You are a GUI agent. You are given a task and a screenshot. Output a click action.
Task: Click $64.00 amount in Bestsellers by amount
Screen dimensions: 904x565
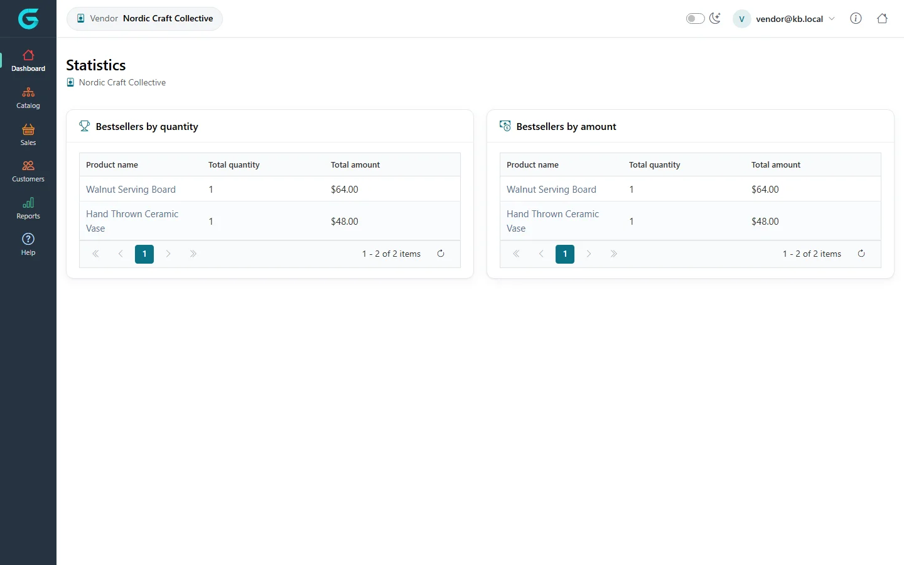pyautogui.click(x=765, y=189)
